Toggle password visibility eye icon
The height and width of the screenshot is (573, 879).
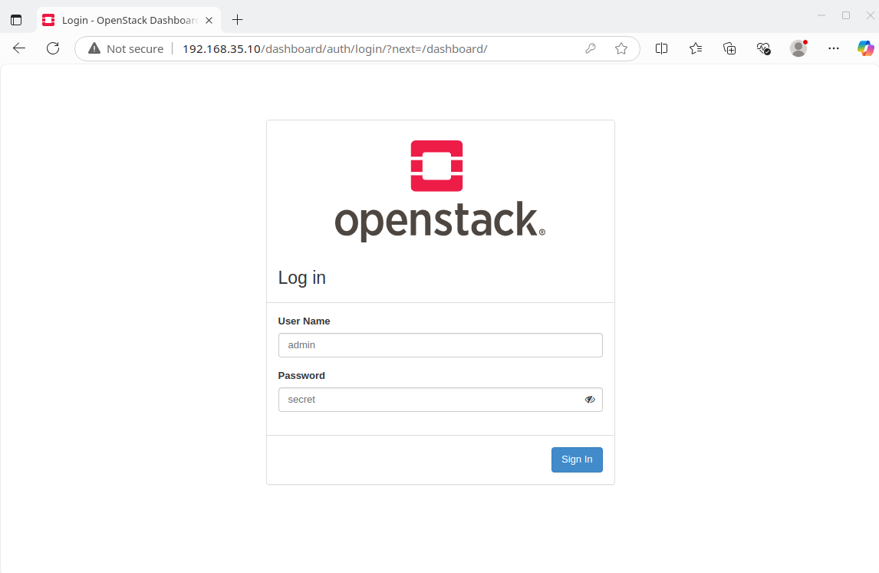point(590,400)
